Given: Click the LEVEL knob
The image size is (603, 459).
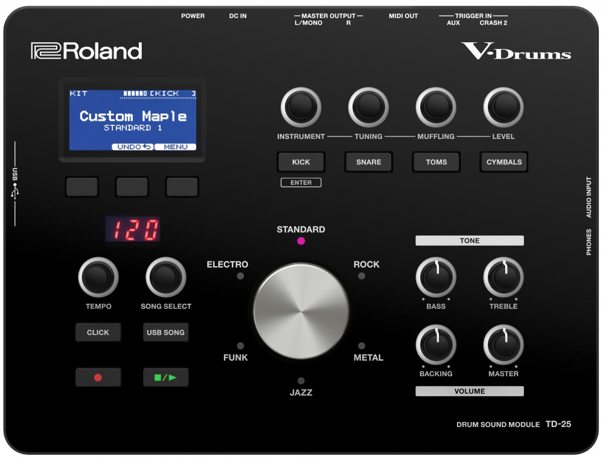Looking at the screenshot, I should 503,108.
